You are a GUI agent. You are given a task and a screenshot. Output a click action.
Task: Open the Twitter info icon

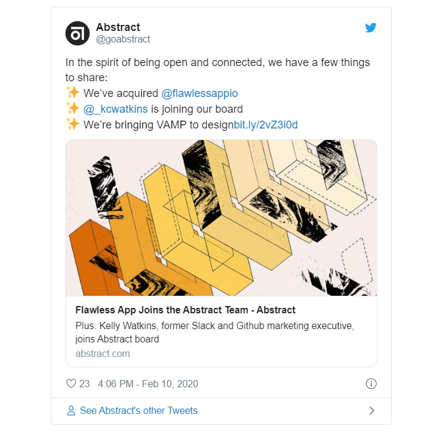pos(371,384)
